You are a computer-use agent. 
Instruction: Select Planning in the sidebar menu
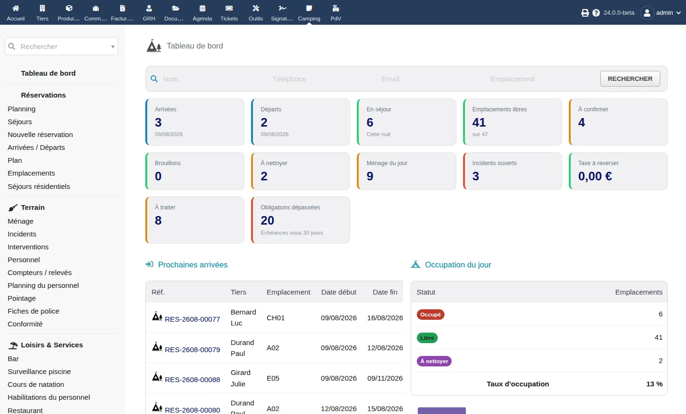[21, 109]
